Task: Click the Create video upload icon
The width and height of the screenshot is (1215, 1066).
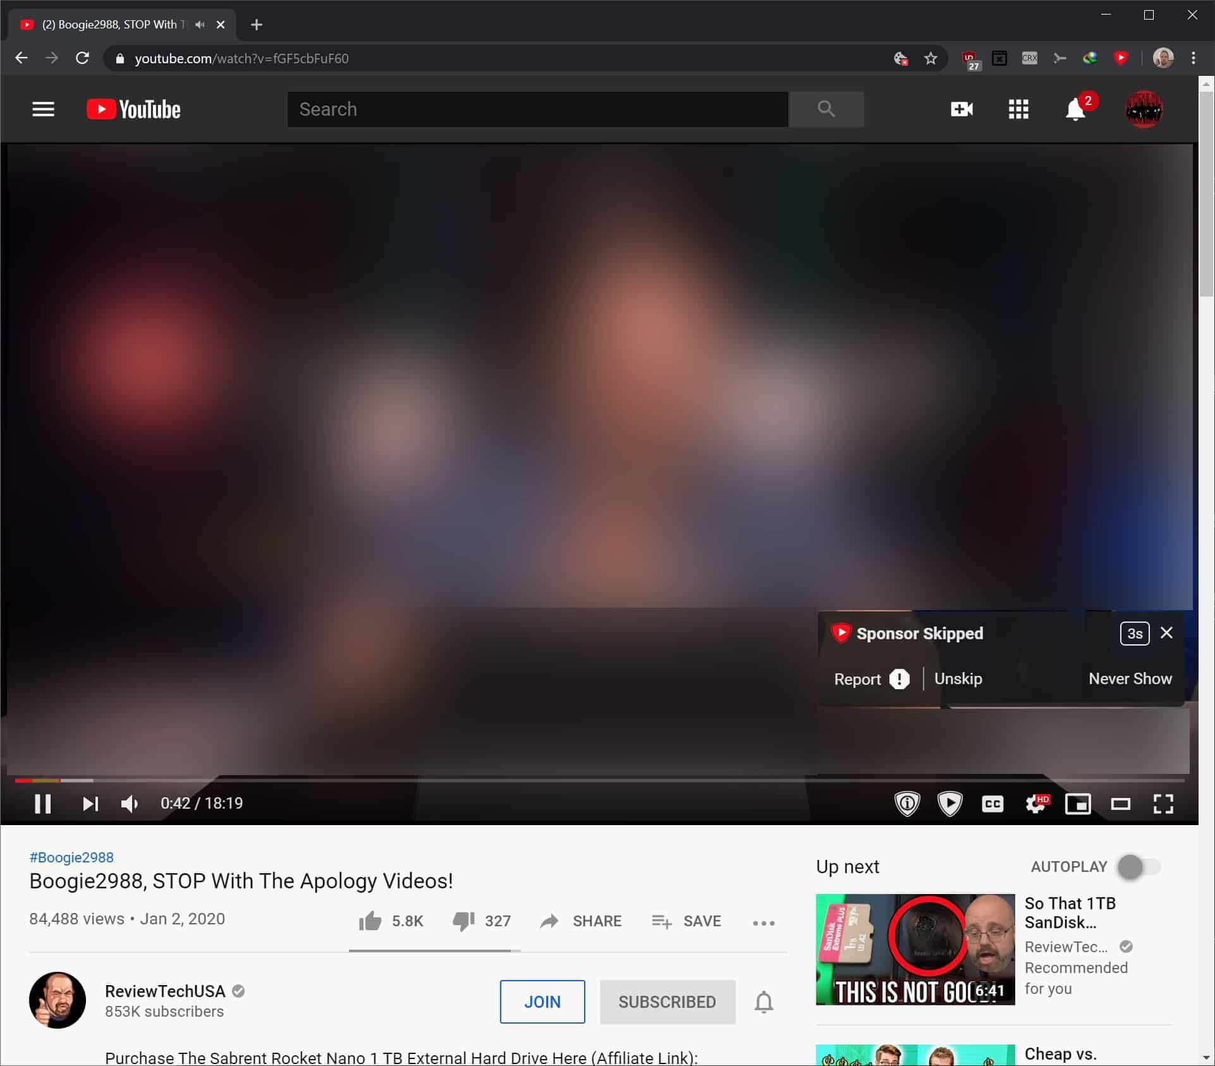Action: point(961,109)
